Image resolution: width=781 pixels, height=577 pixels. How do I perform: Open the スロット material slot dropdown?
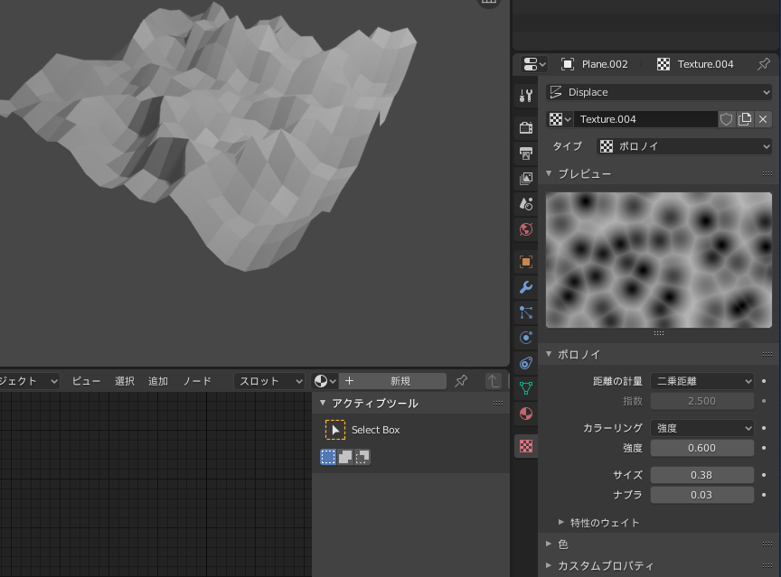click(269, 381)
